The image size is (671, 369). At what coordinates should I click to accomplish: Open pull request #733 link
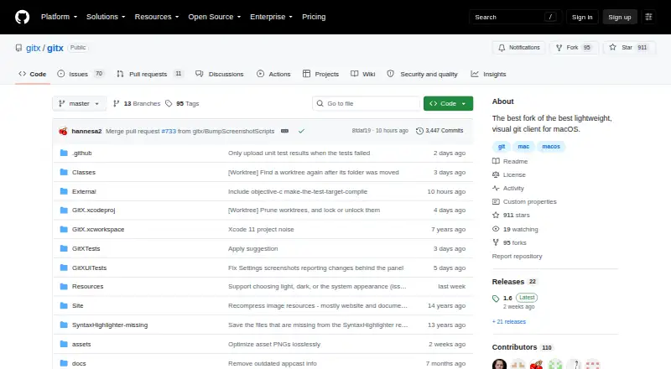tap(169, 131)
